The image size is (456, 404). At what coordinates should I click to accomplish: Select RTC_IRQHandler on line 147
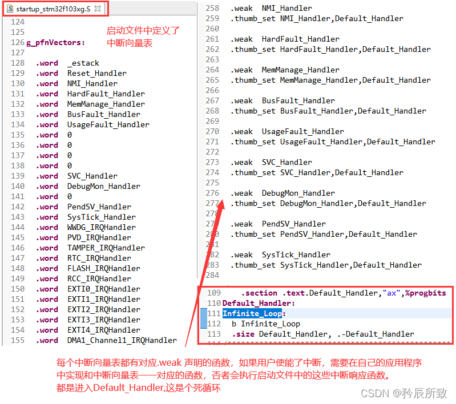point(99,258)
